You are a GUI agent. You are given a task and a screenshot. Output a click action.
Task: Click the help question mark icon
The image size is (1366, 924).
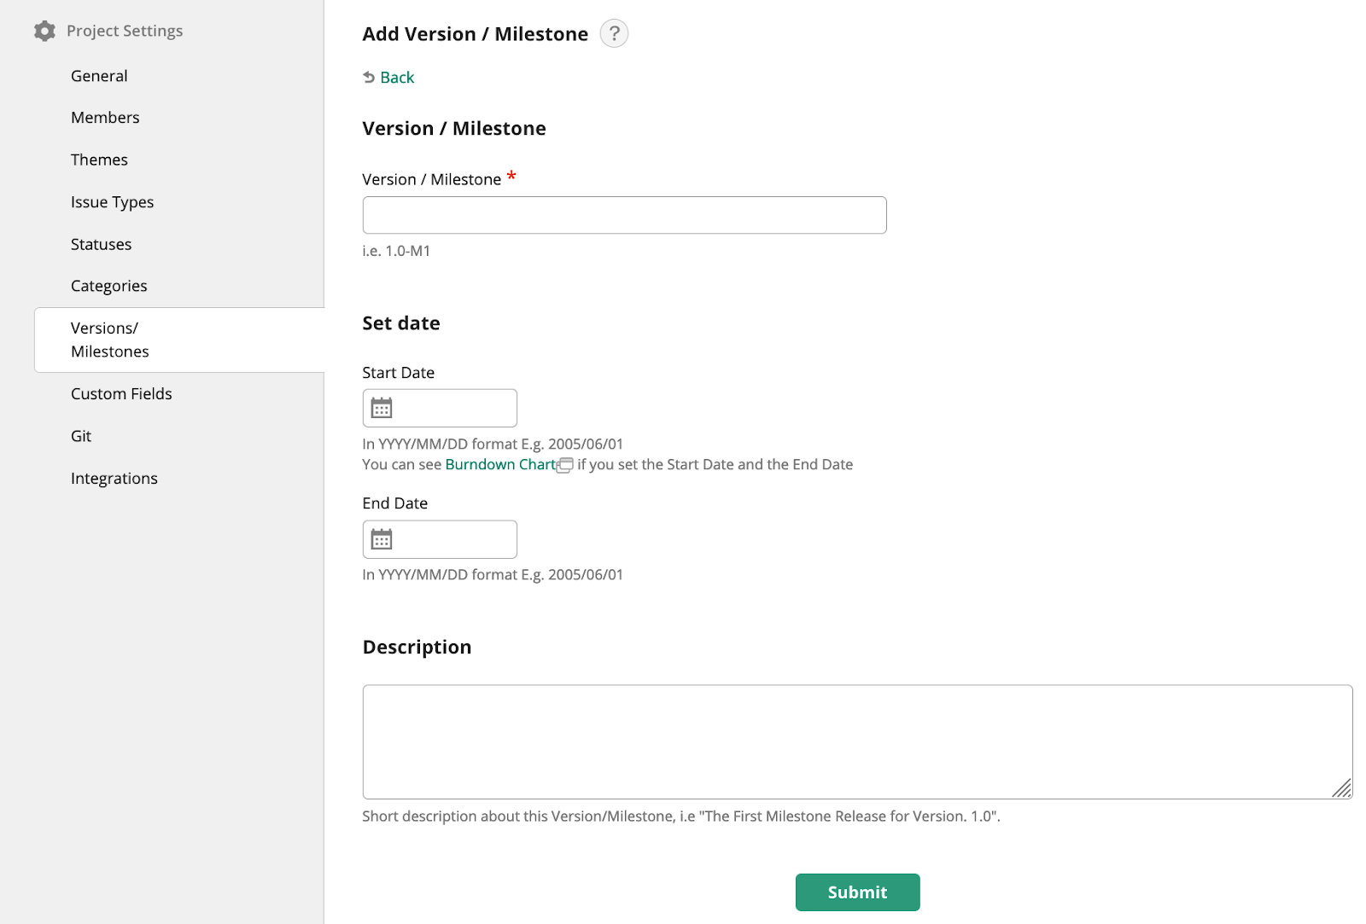614,33
